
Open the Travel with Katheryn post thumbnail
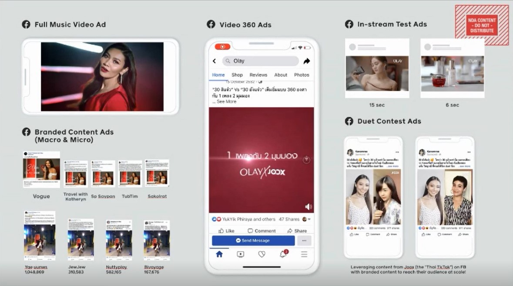pos(76,173)
